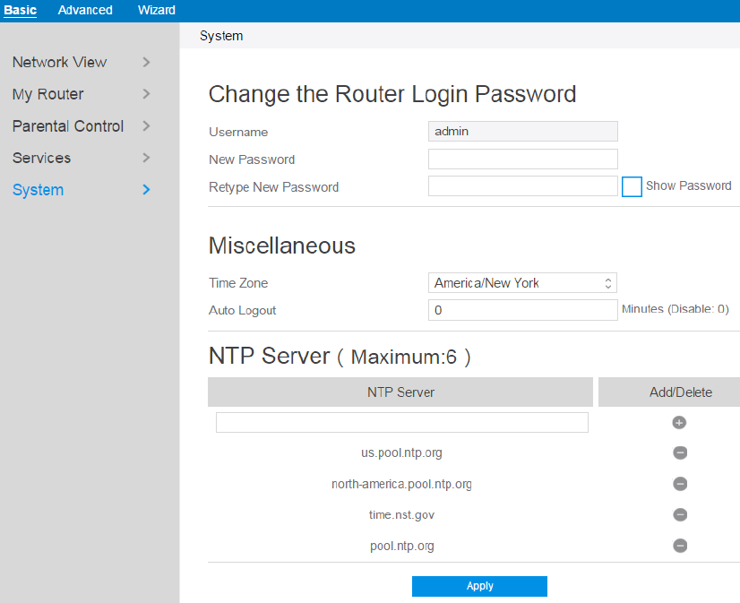Click the Auto Logout minutes field
The image size is (740, 603).
pyautogui.click(x=522, y=310)
